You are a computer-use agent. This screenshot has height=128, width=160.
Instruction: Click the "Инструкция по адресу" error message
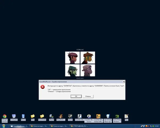(86, 86)
